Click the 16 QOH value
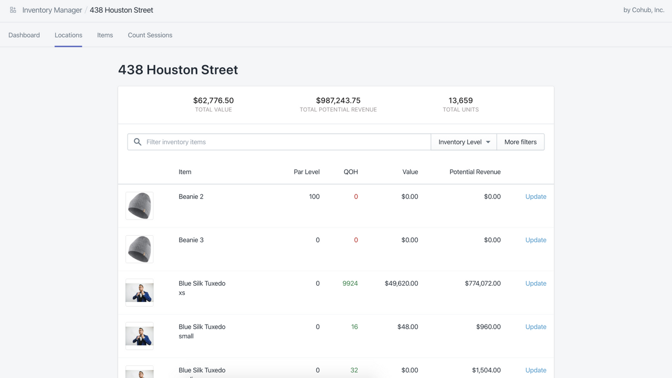Screen dimensions: 672x378 (354, 327)
